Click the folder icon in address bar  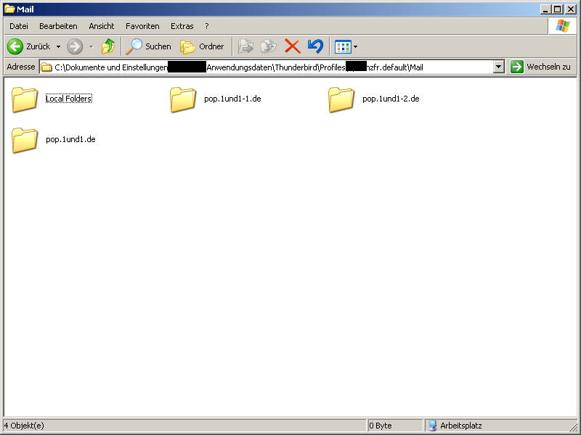[x=46, y=67]
